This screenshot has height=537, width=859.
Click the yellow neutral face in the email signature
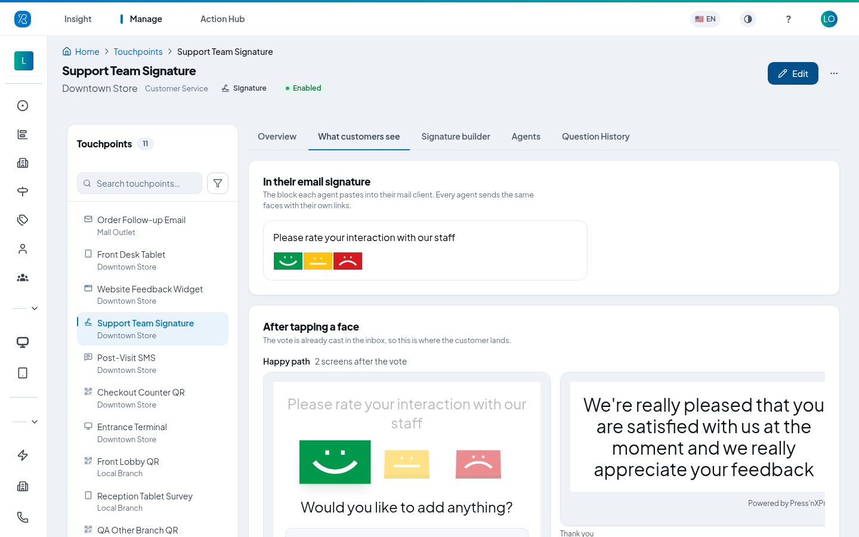[x=318, y=261]
